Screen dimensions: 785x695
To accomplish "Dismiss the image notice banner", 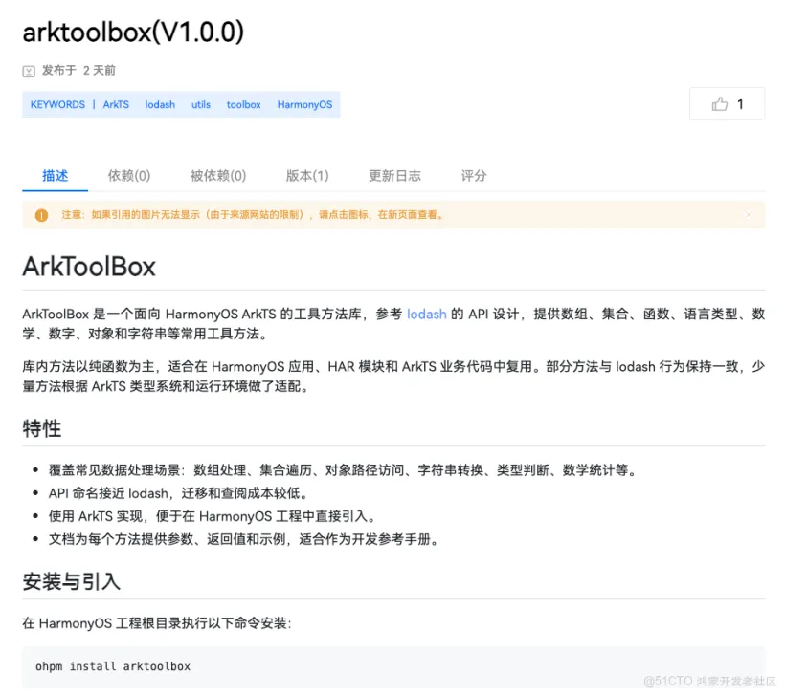I will point(749,215).
